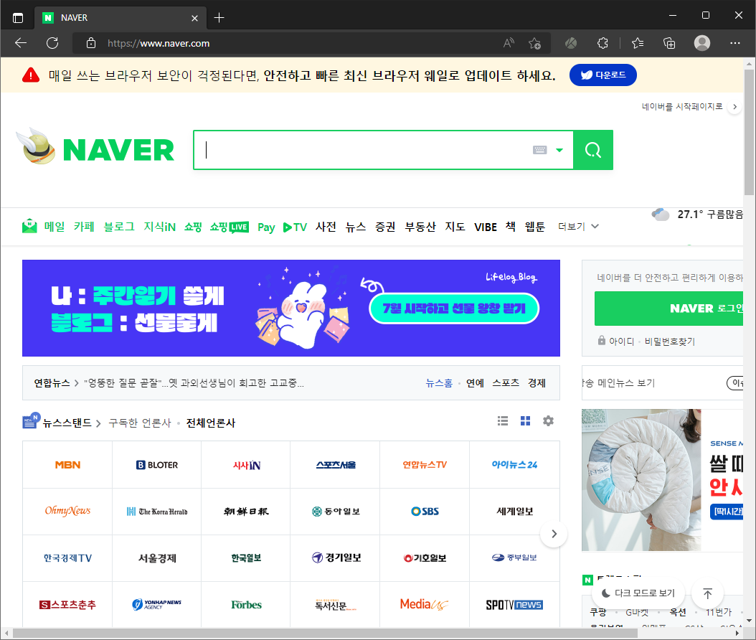Click the Lifelog Blog promotional banner
Screen dimensions: 756x640
290,309
